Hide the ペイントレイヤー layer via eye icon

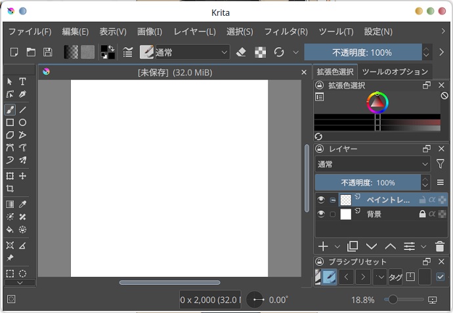(321, 199)
